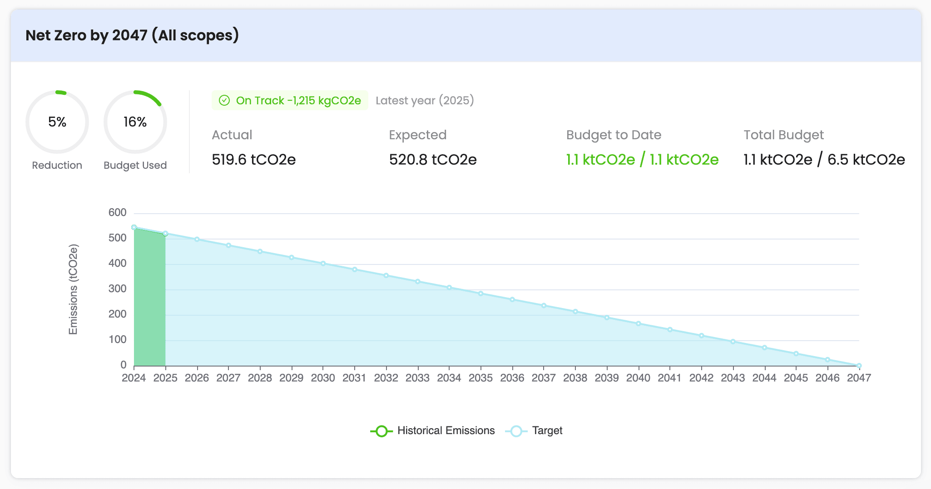Click the Net Zero by 2047 title
The height and width of the screenshot is (489, 931).
132,35
